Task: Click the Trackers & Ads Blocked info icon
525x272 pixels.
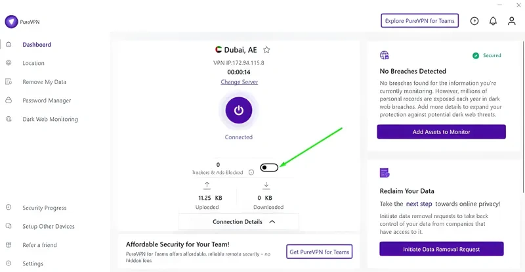Action: click(251, 173)
